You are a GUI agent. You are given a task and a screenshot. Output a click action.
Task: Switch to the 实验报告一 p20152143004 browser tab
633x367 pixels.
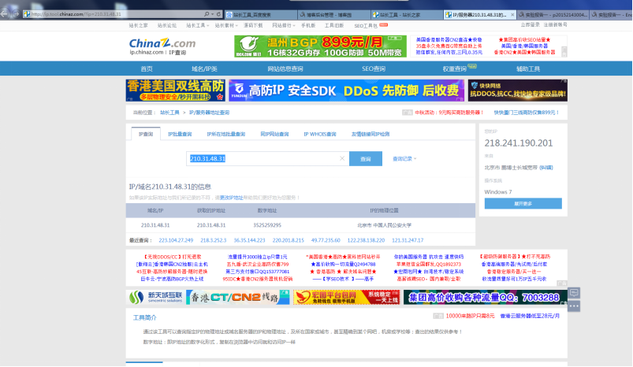pos(553,14)
